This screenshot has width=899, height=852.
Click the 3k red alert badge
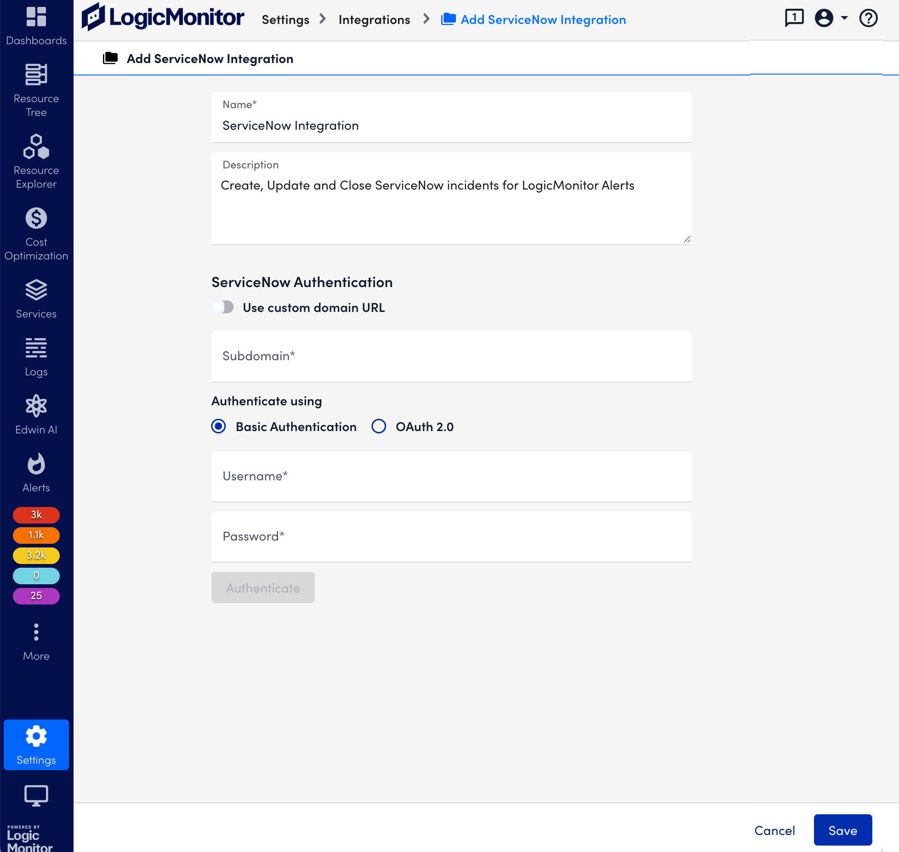pyautogui.click(x=36, y=514)
